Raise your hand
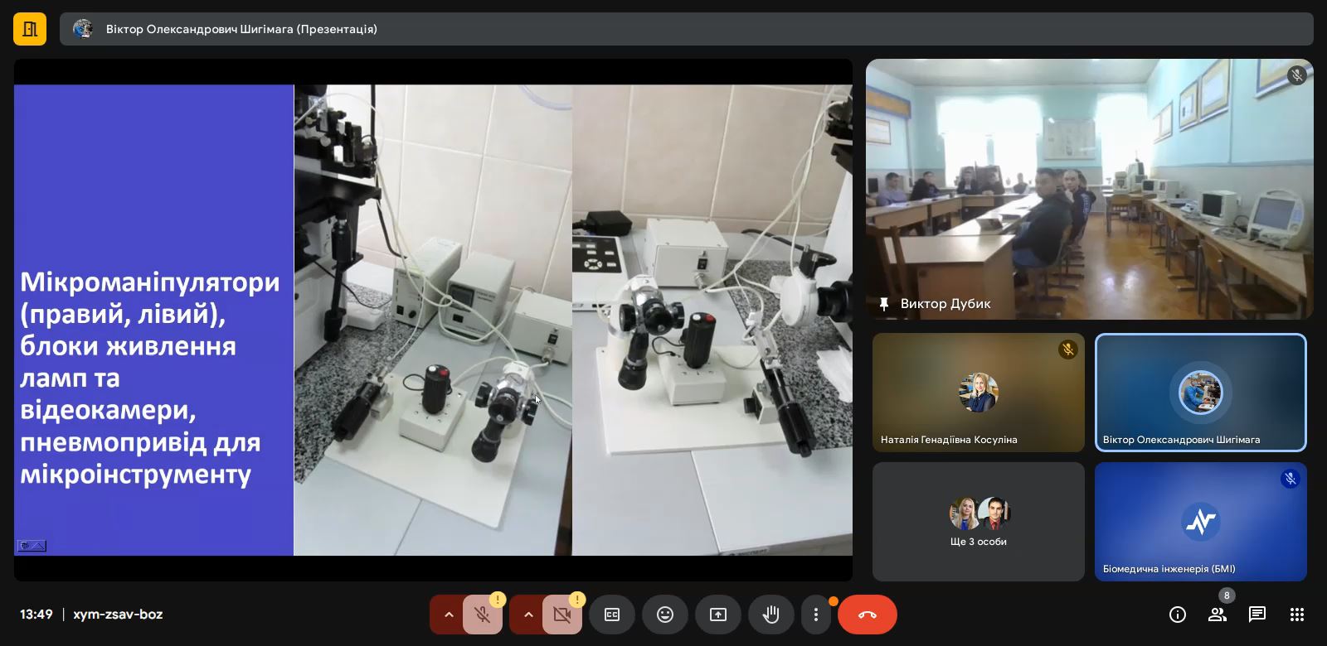Image resolution: width=1327 pixels, height=646 pixels. coord(771,615)
